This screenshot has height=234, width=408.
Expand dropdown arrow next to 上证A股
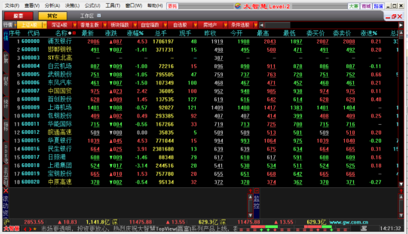[45, 25]
